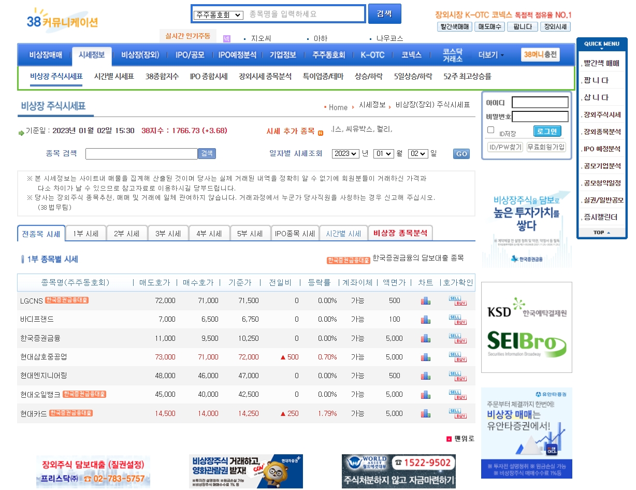Open chart icon for 한국증권금융 row
The image size is (636, 490).
pos(425,338)
